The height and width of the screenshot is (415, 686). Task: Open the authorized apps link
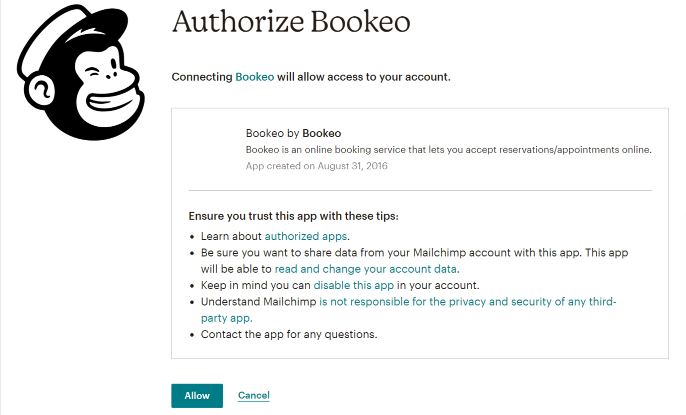[x=306, y=236]
